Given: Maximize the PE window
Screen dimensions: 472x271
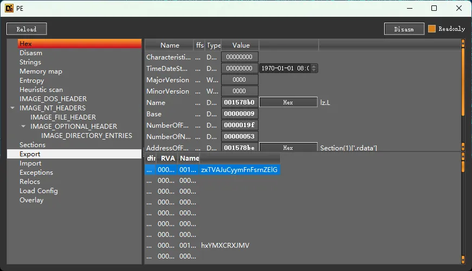Looking at the screenshot, I should point(434,8).
